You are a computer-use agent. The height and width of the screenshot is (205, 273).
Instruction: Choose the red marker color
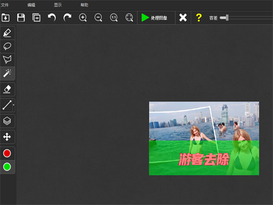tap(7, 153)
